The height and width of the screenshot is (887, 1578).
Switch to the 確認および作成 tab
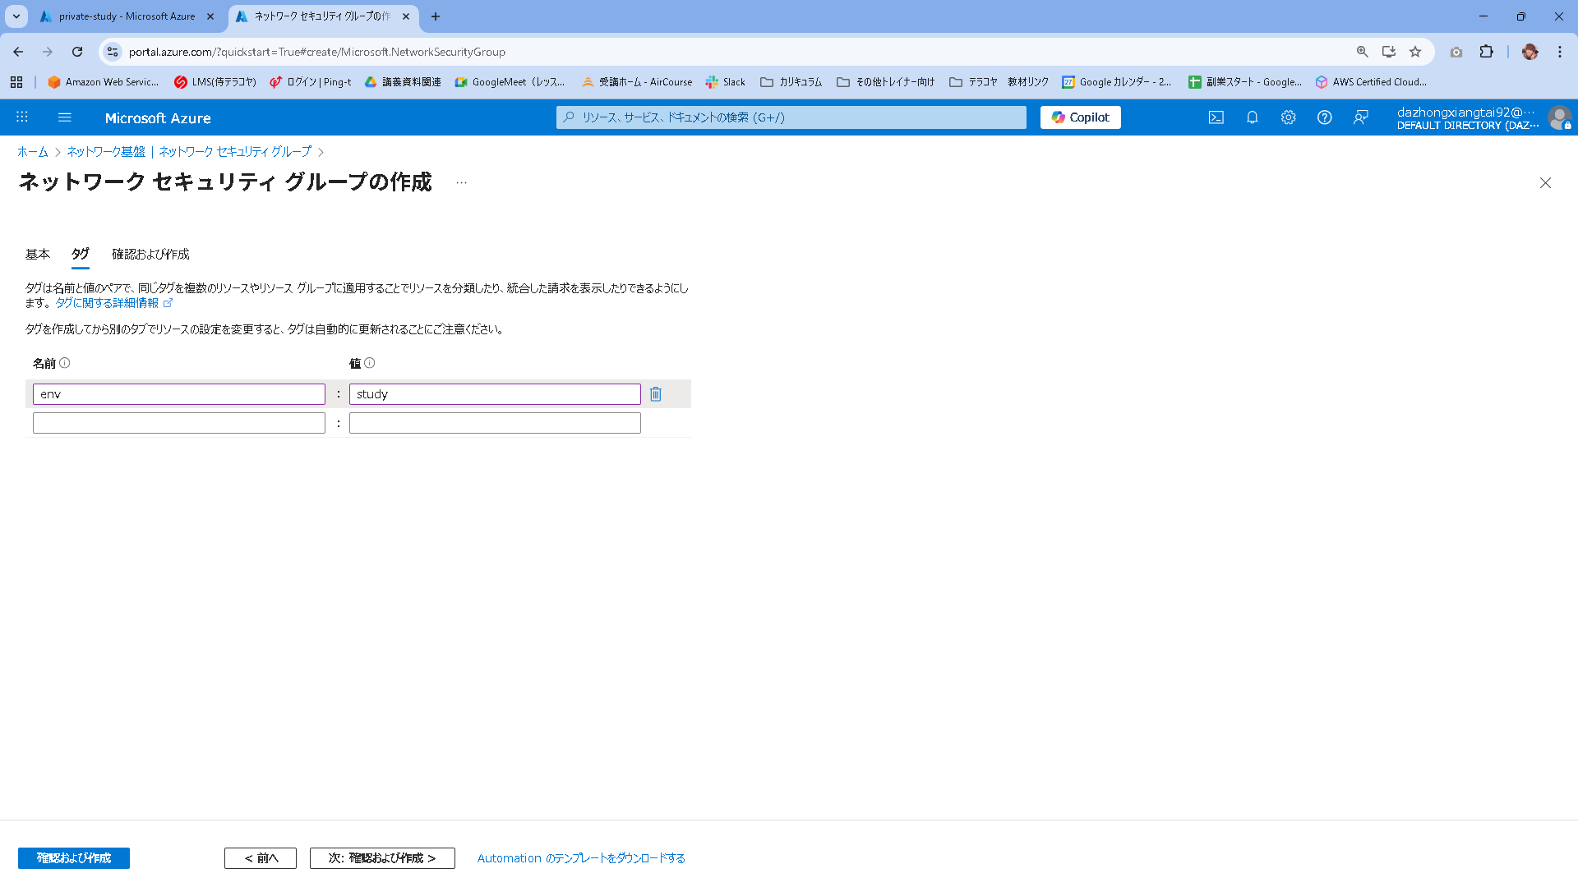[150, 255]
